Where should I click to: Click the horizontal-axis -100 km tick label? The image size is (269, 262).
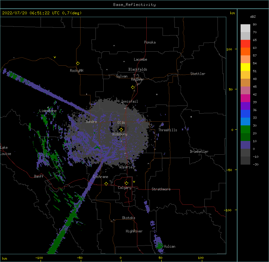39,258
